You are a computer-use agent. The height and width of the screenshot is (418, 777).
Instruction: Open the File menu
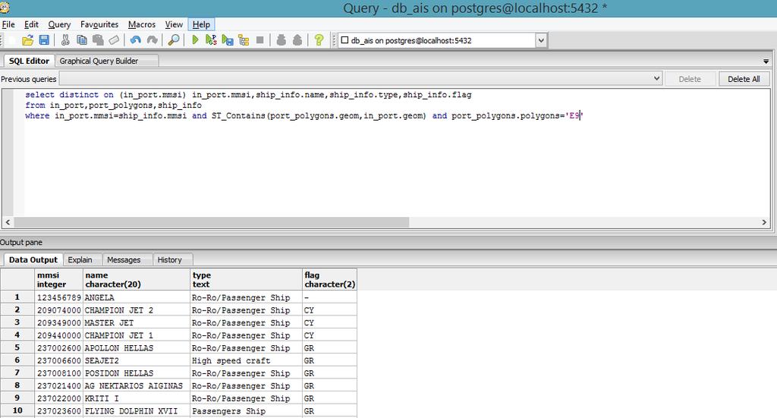tap(8, 24)
